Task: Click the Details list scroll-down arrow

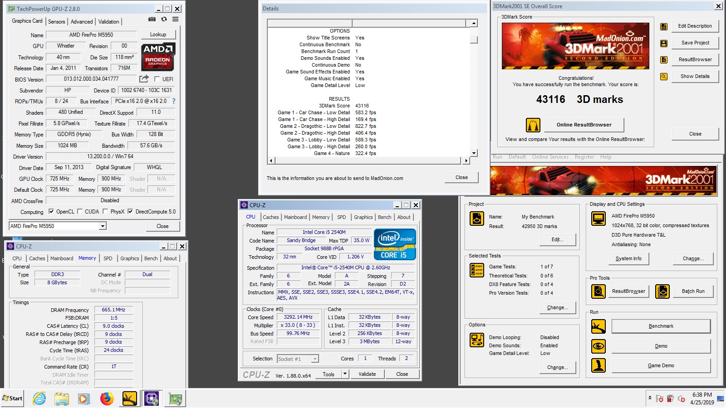Action: tap(474, 153)
